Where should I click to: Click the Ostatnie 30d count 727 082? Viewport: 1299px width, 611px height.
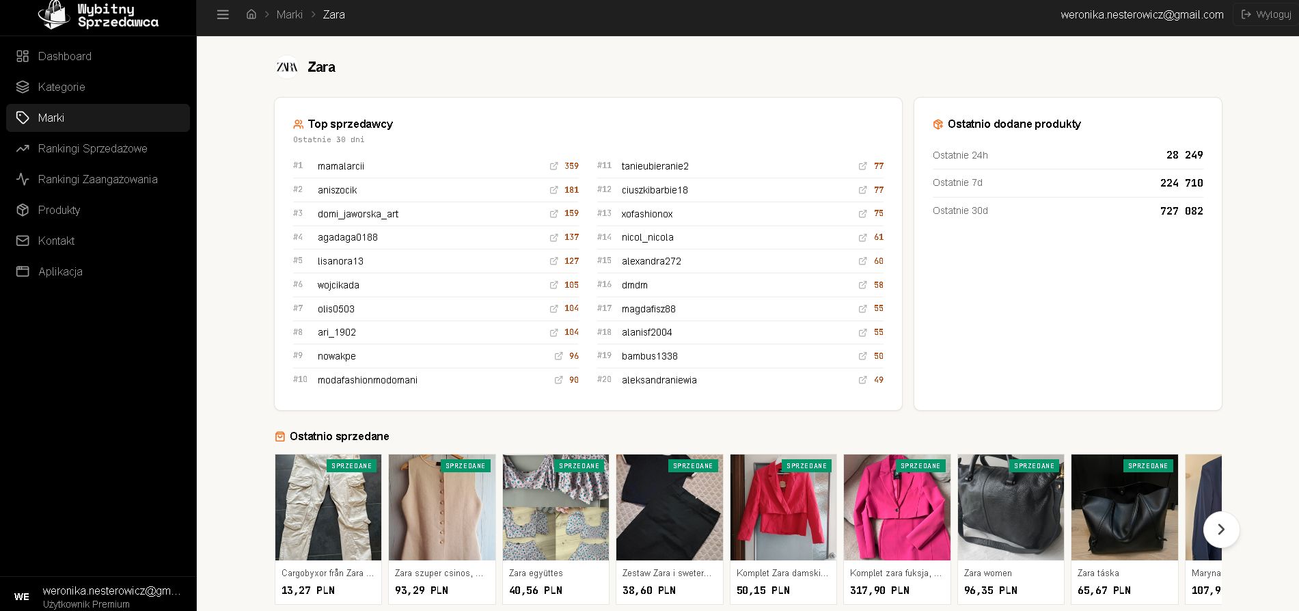(1181, 211)
